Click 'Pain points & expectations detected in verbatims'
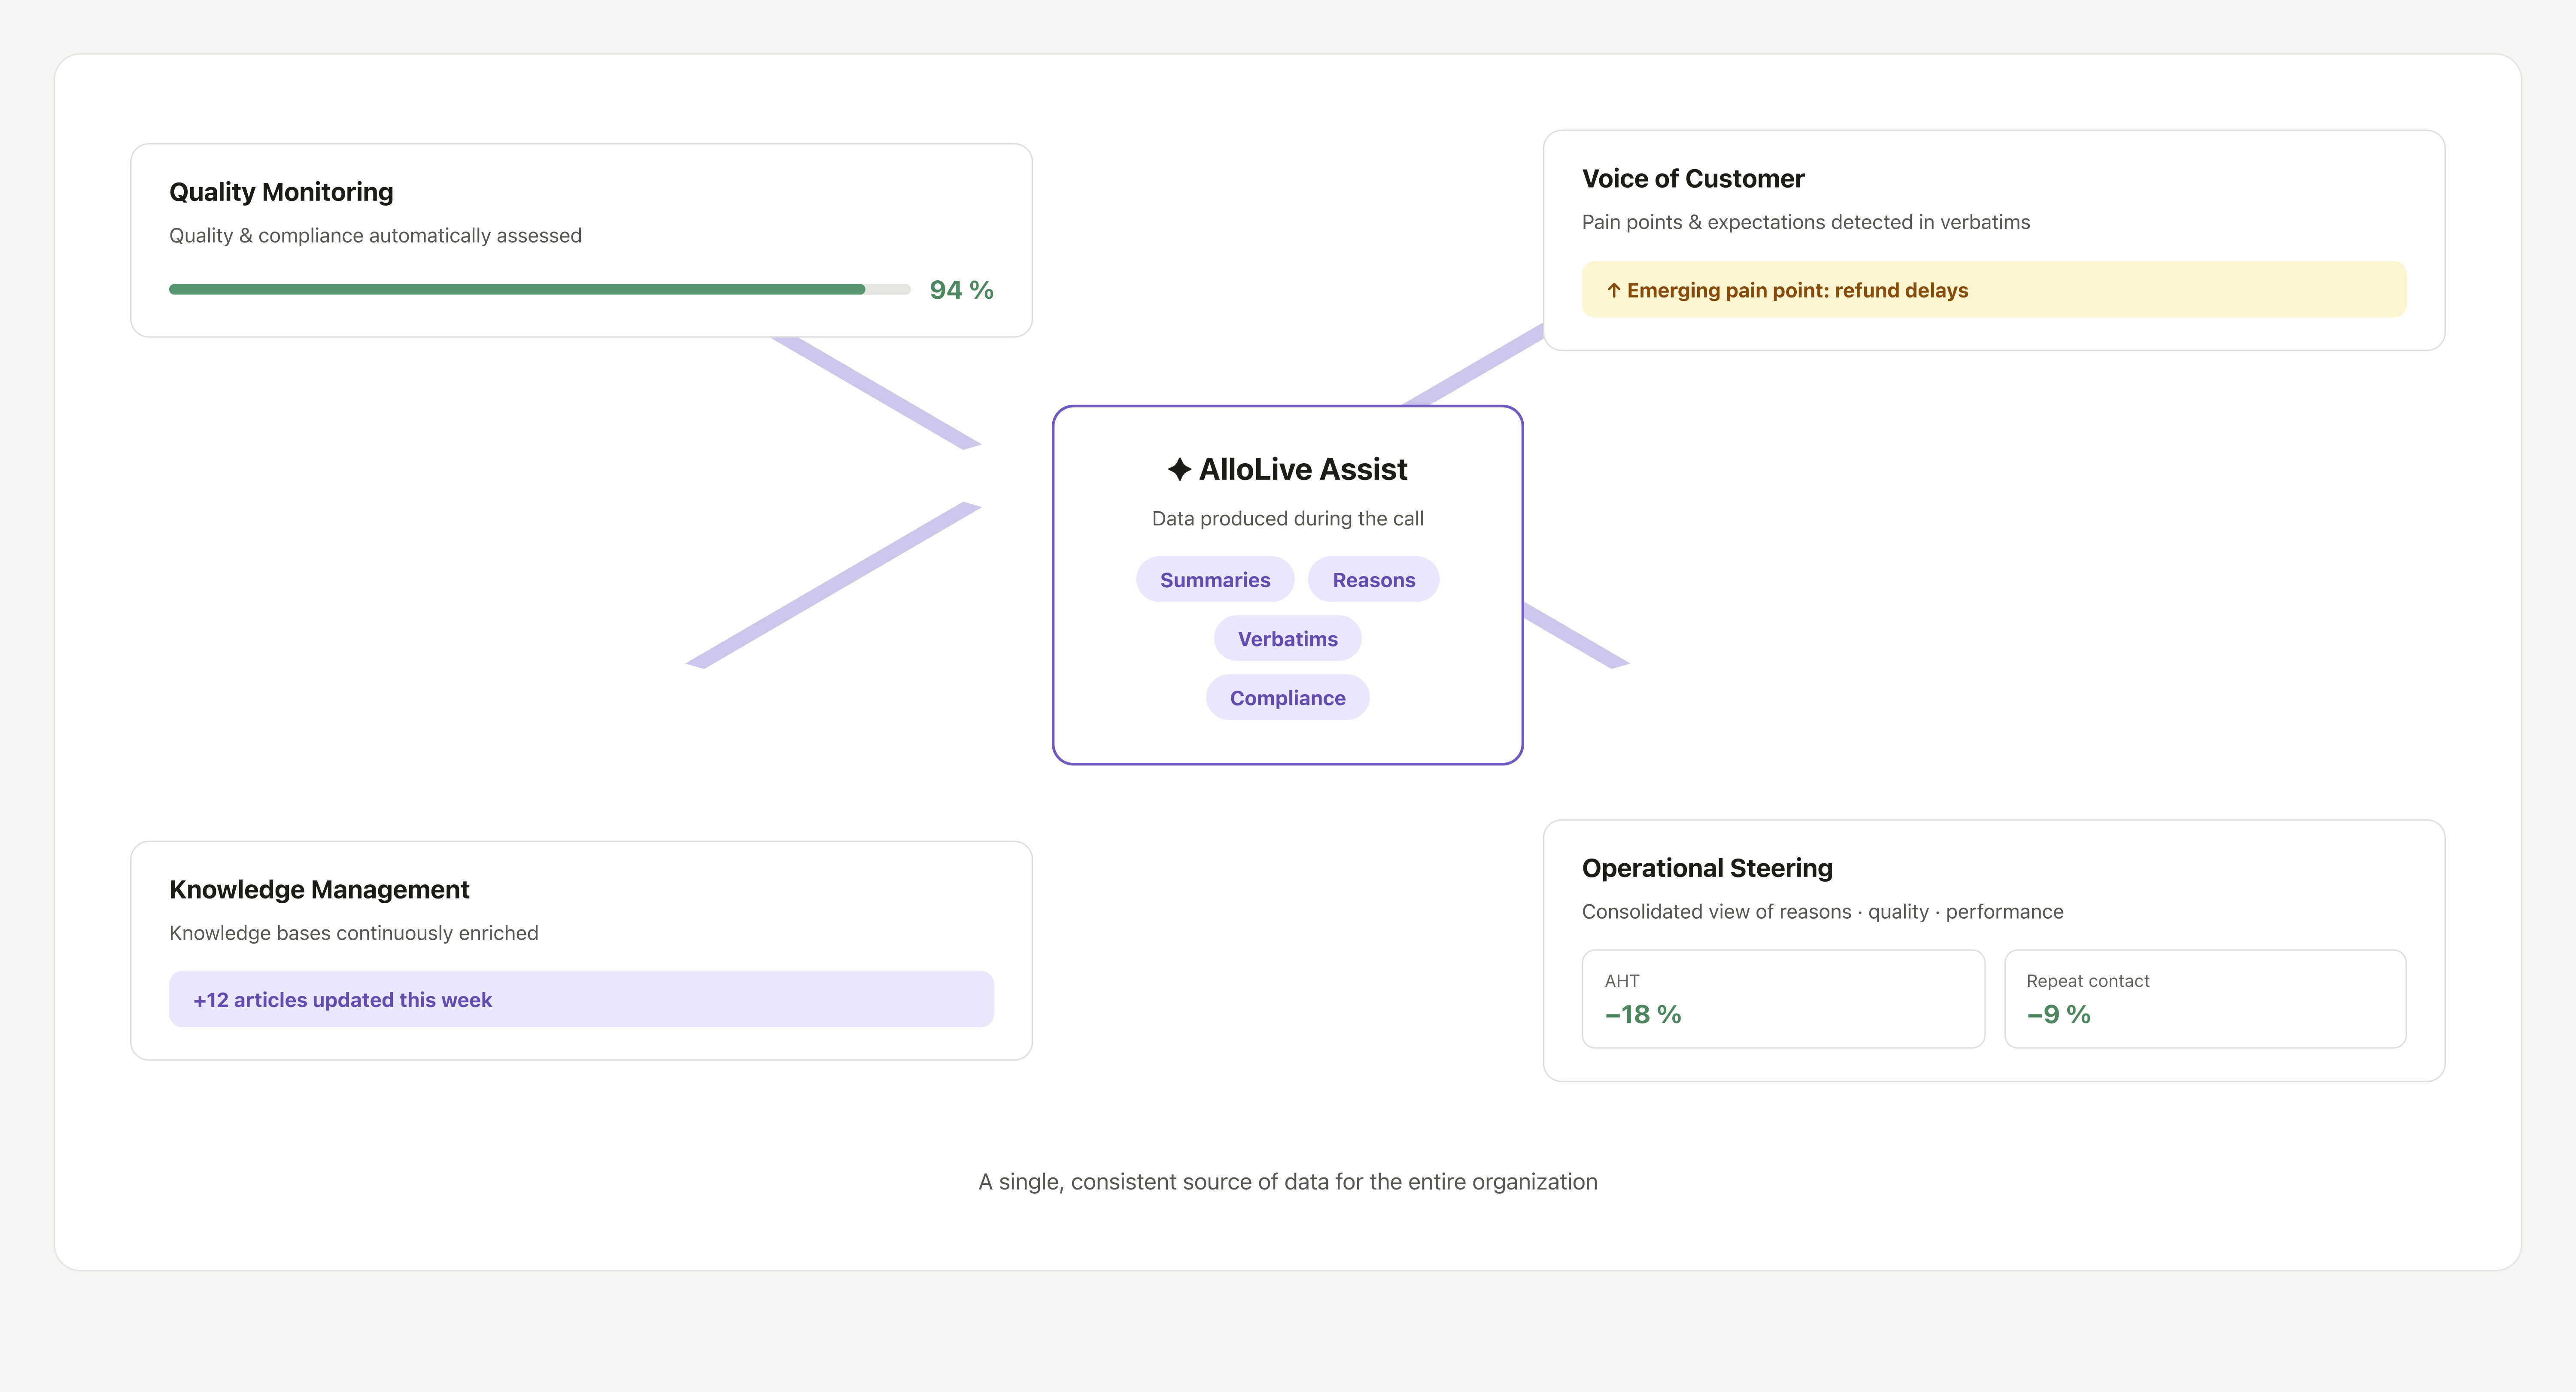Screen dimensions: 2576x1393 click(x=1806, y=222)
